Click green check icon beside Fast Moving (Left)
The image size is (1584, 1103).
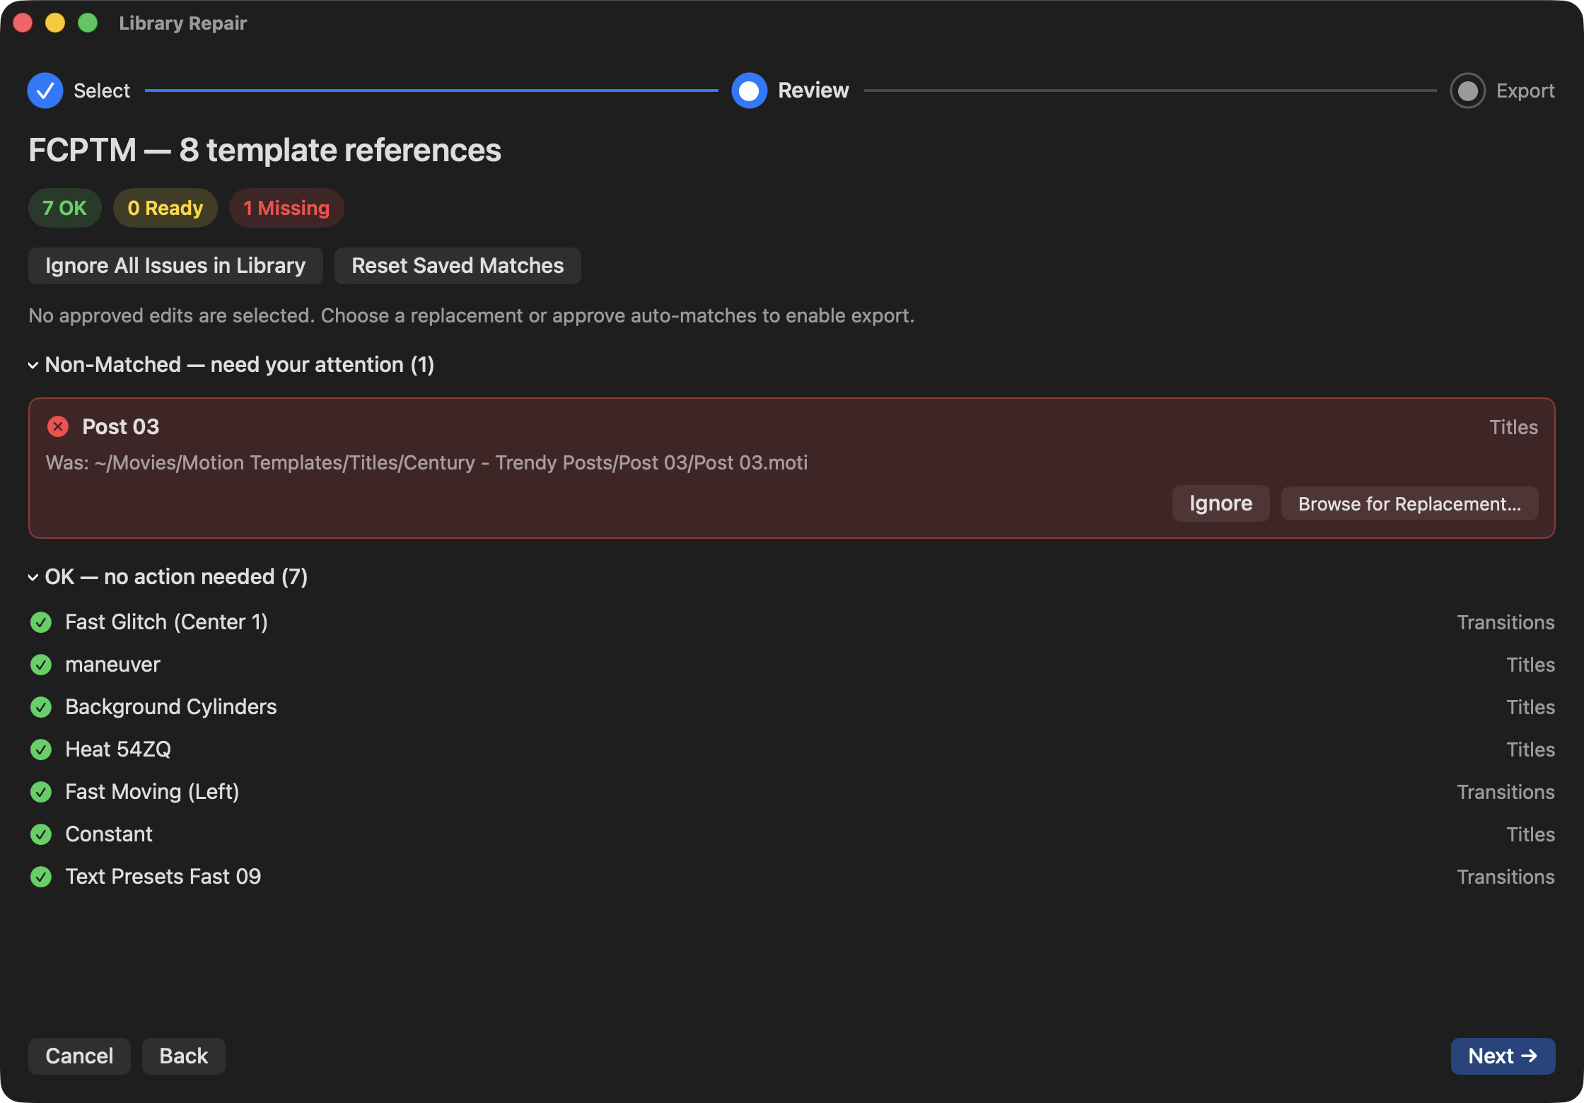pyautogui.click(x=41, y=792)
